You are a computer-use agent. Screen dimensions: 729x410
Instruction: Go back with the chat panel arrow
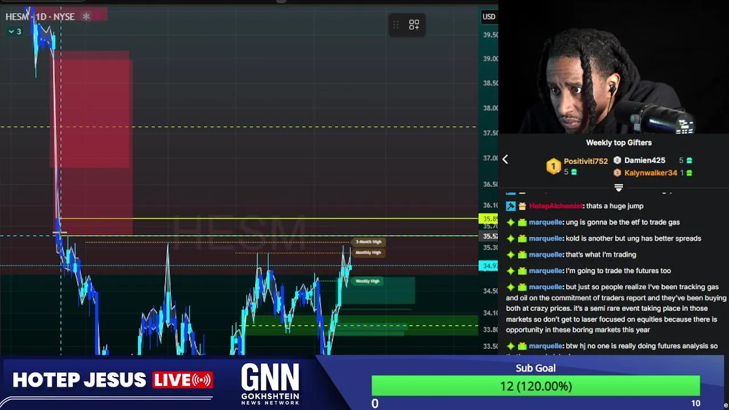505,159
